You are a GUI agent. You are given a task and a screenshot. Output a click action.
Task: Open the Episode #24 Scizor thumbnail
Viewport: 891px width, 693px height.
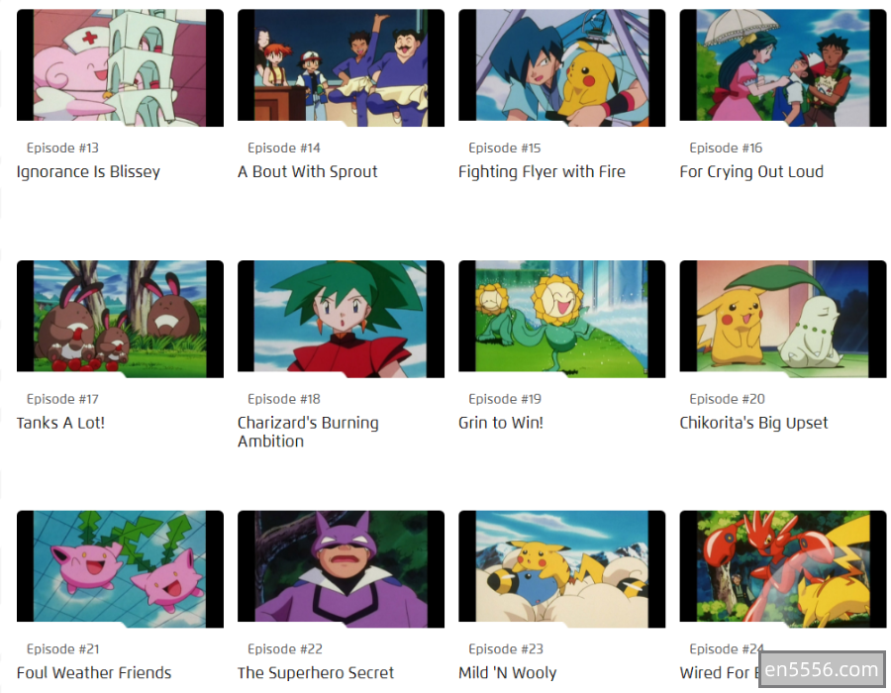[x=783, y=569]
